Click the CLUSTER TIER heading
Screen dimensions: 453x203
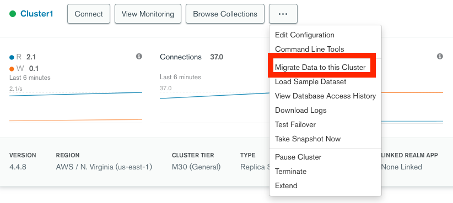193,156
